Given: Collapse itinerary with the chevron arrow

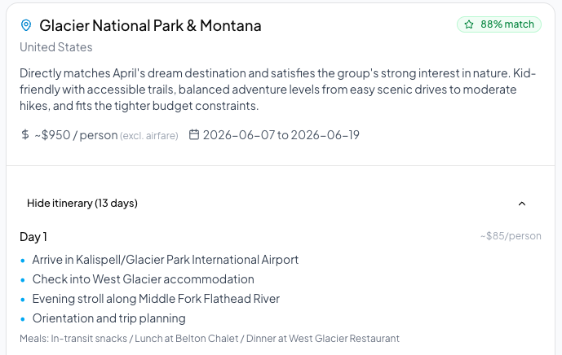Looking at the screenshot, I should pos(522,204).
